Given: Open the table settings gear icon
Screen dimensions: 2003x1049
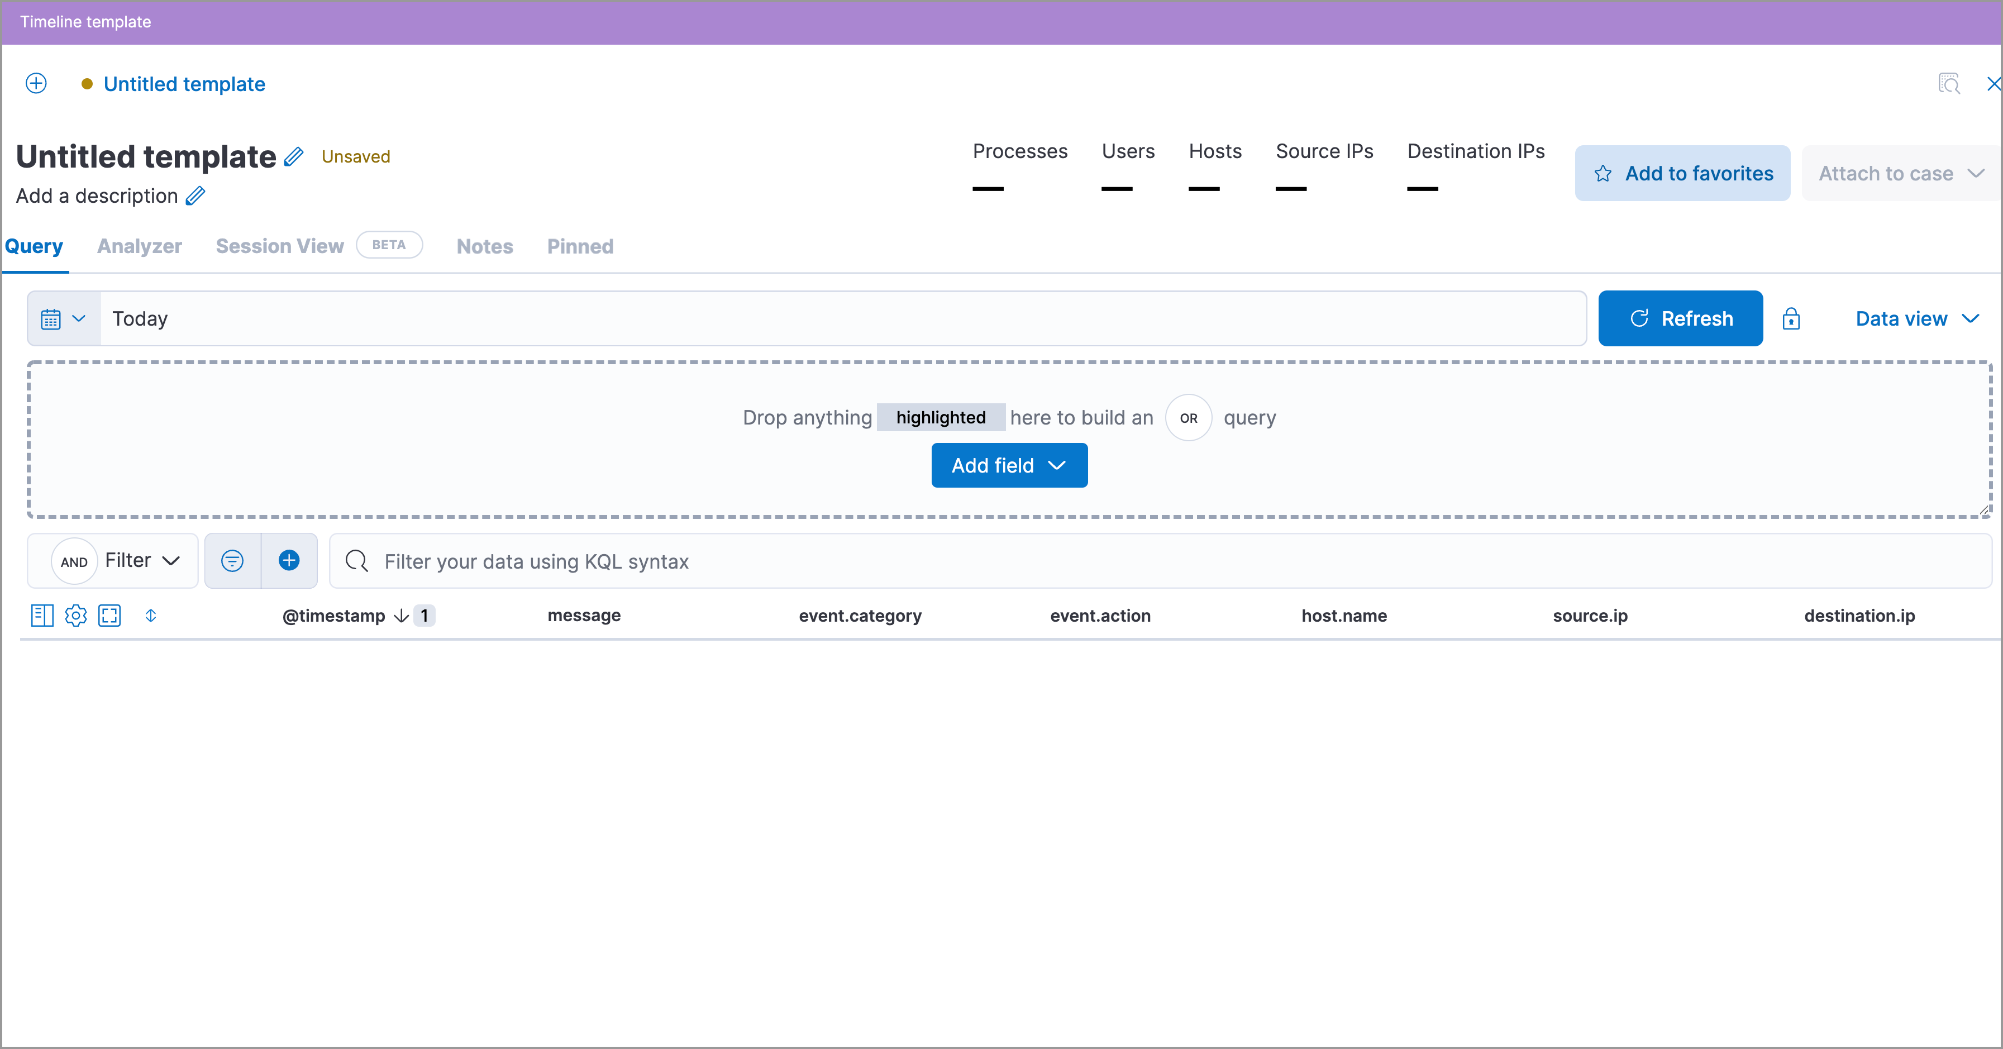Looking at the screenshot, I should pyautogui.click(x=75, y=616).
